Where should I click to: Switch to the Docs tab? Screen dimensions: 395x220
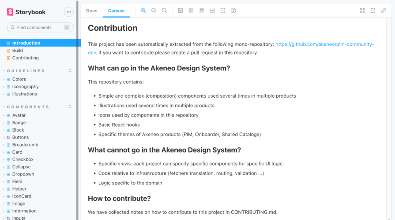coord(92,11)
